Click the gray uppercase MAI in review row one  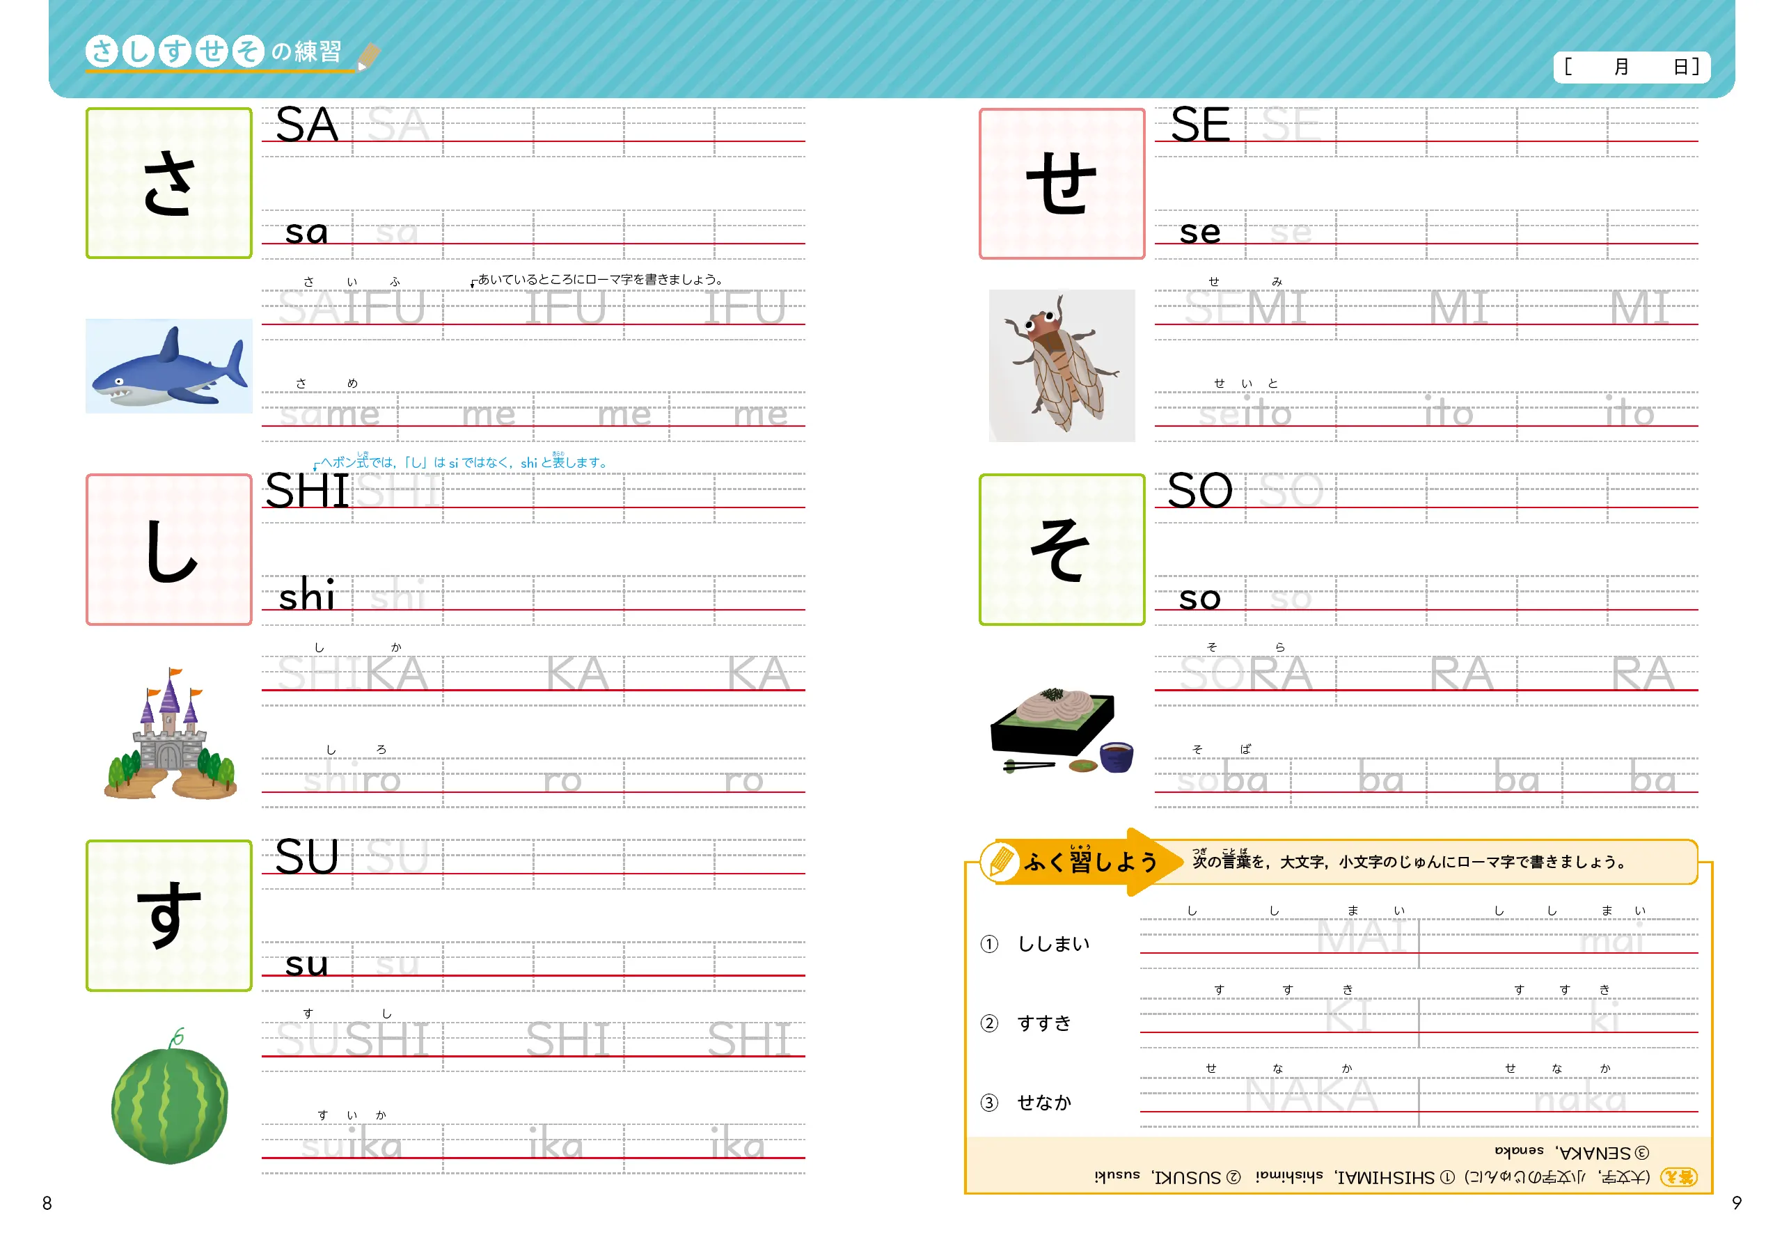(x=1363, y=936)
